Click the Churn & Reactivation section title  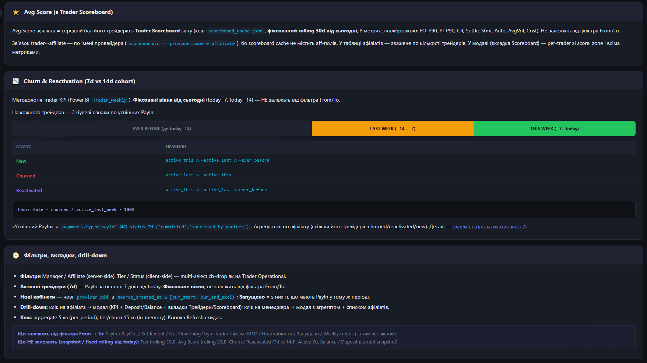pyautogui.click(x=79, y=81)
